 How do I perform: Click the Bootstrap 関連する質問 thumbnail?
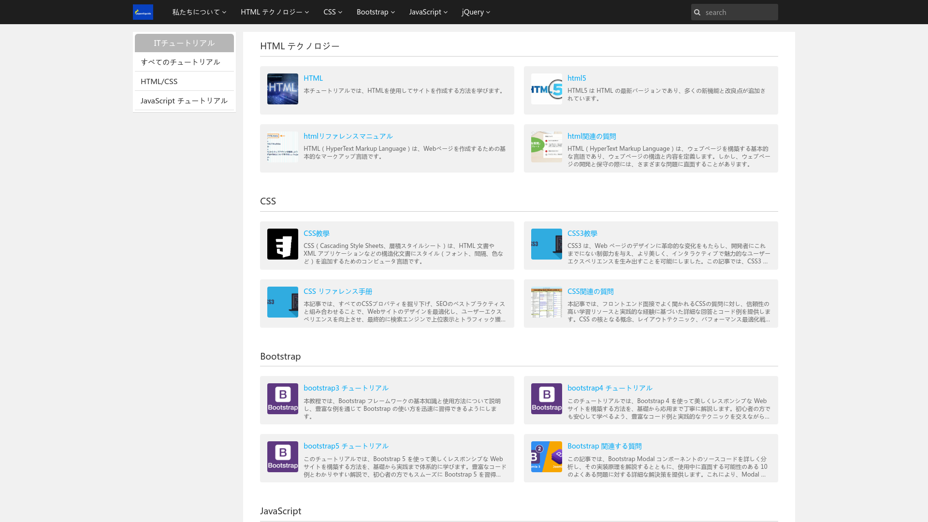coord(547,457)
